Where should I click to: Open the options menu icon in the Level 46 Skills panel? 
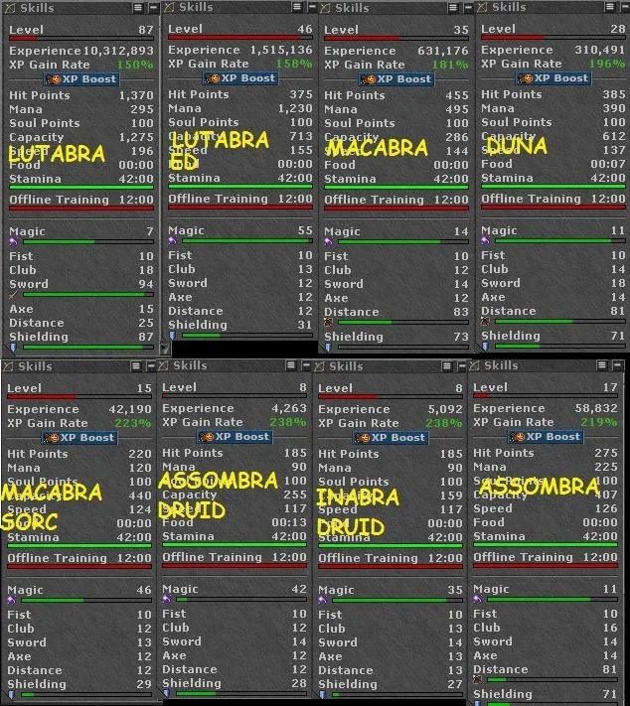[x=296, y=7]
